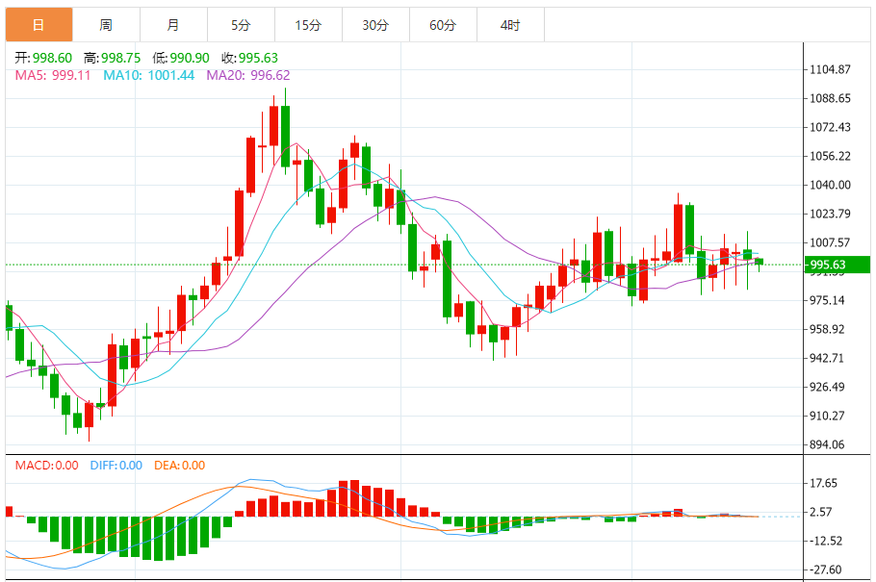Click the DEA:0.00 indicator label
The height and width of the screenshot is (582, 876).
click(x=179, y=466)
